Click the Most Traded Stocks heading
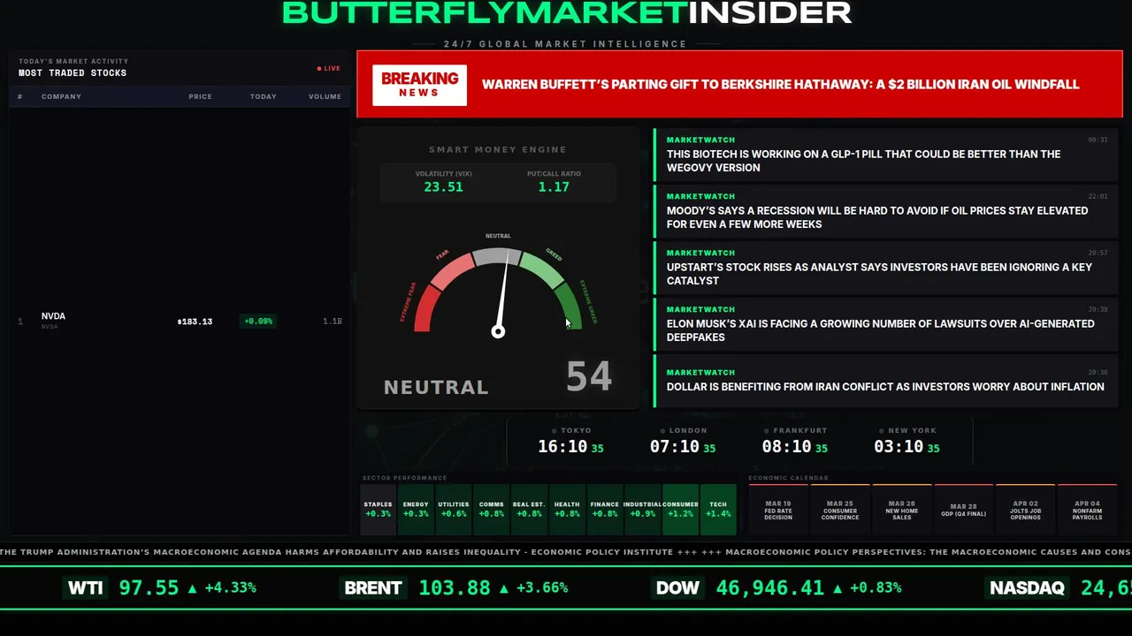1132x636 pixels. (x=73, y=73)
